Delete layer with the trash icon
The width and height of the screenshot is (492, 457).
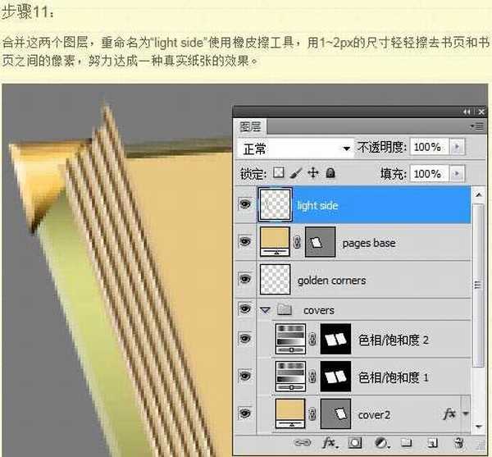click(458, 443)
